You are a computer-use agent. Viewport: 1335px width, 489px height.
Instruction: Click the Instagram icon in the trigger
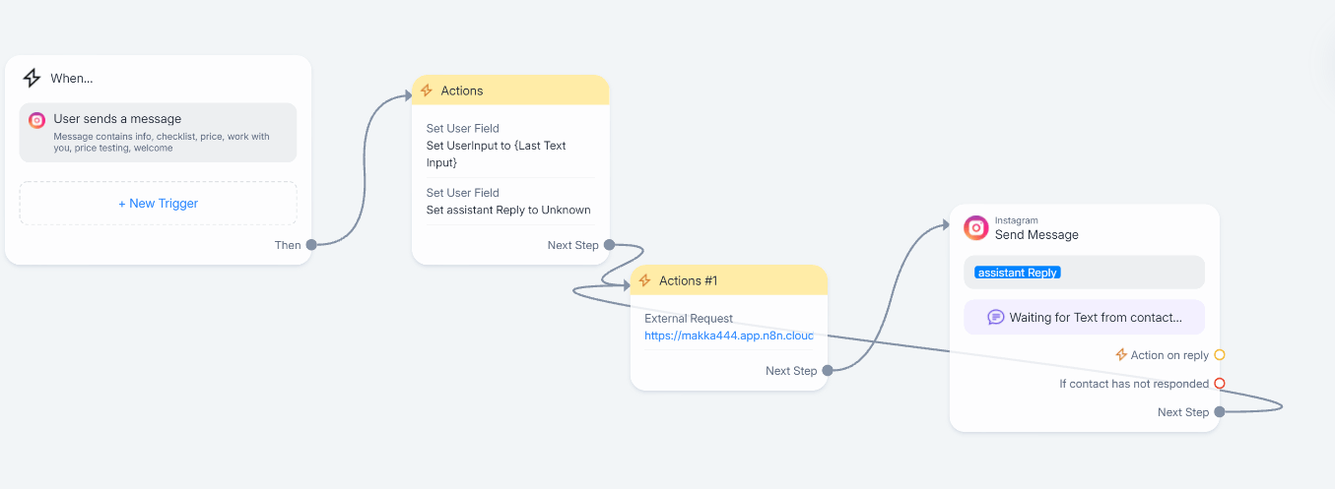pyautogui.click(x=37, y=120)
